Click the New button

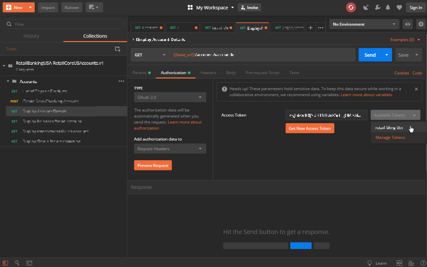15,7
